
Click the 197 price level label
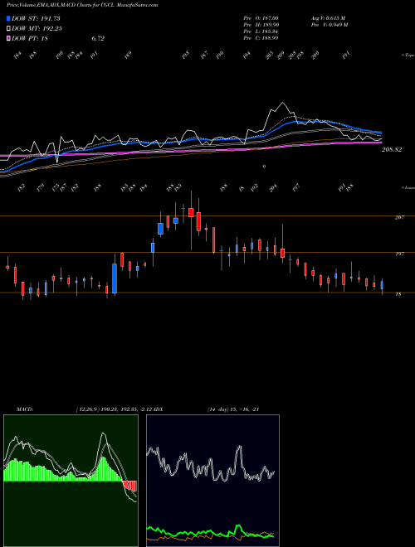[x=399, y=254]
